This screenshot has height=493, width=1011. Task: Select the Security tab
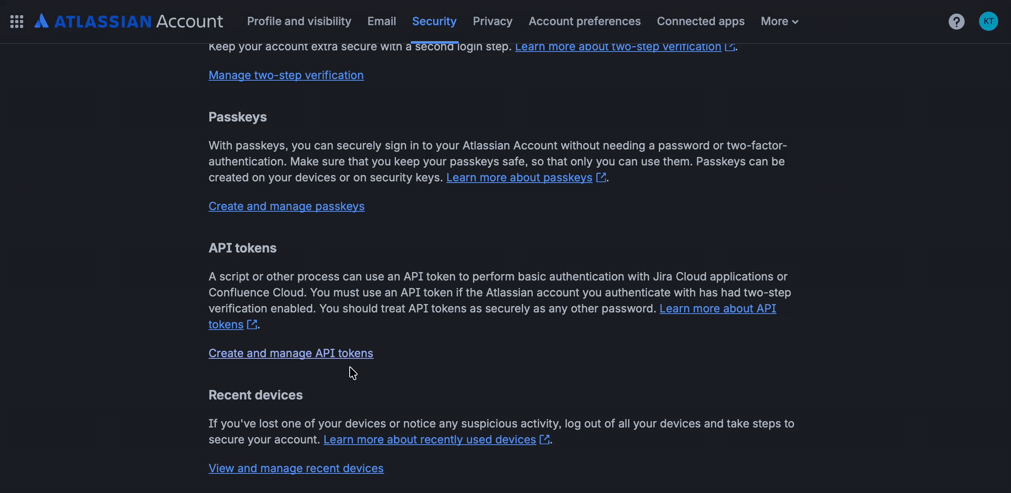tap(434, 22)
